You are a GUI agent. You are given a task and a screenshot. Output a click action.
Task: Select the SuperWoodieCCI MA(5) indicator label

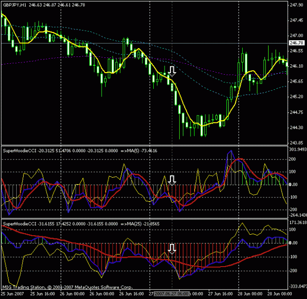[80, 151]
